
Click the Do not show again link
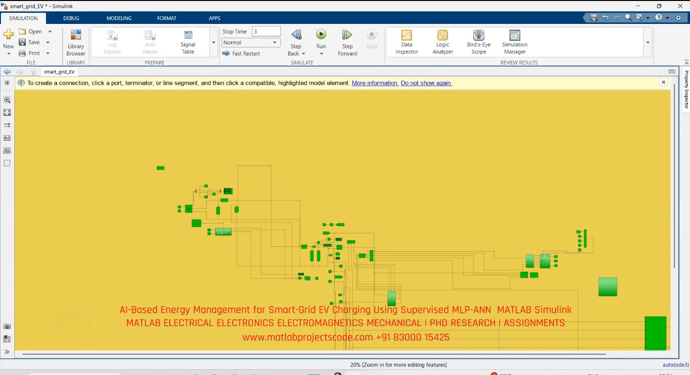coord(426,83)
